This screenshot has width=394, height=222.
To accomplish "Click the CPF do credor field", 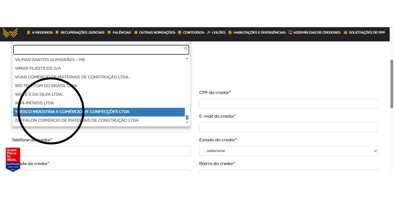I will (288, 103).
